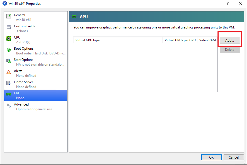Click 'Optimize for general use' text
This screenshot has height=165, width=247.
[34, 109]
